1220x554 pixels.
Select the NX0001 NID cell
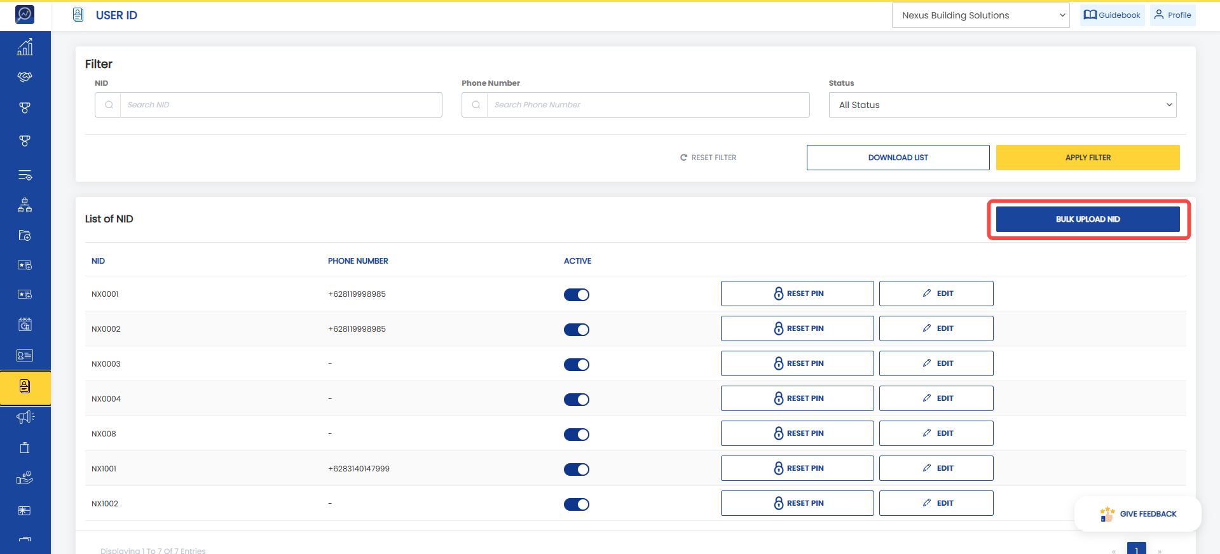tap(105, 294)
